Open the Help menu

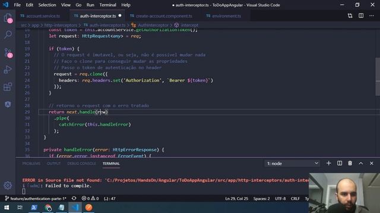[126, 5]
